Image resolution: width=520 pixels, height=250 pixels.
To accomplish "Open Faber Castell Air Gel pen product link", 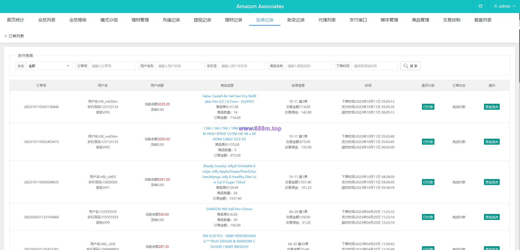I will [x=229, y=99].
